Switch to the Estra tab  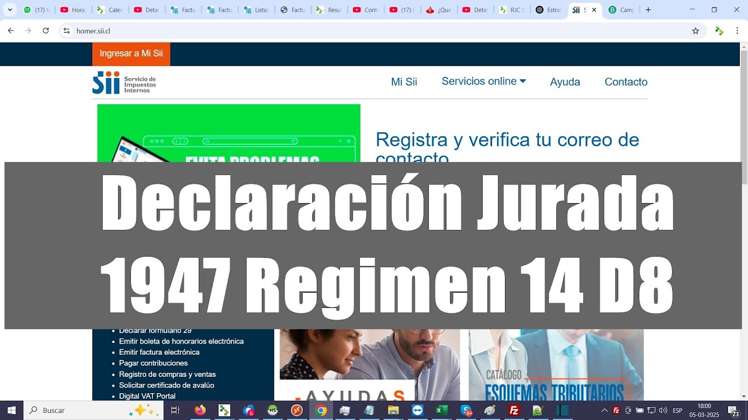click(548, 10)
